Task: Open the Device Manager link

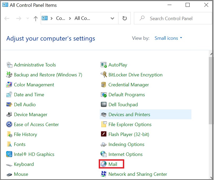Action: pos(30,115)
